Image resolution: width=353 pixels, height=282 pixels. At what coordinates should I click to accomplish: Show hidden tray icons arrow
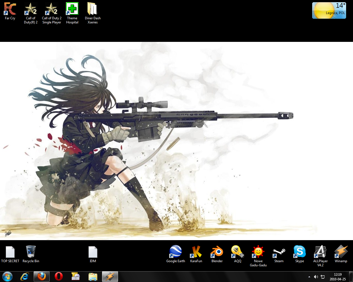click(309, 277)
